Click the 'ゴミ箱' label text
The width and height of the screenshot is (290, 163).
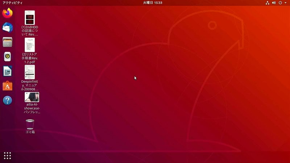[30, 132]
